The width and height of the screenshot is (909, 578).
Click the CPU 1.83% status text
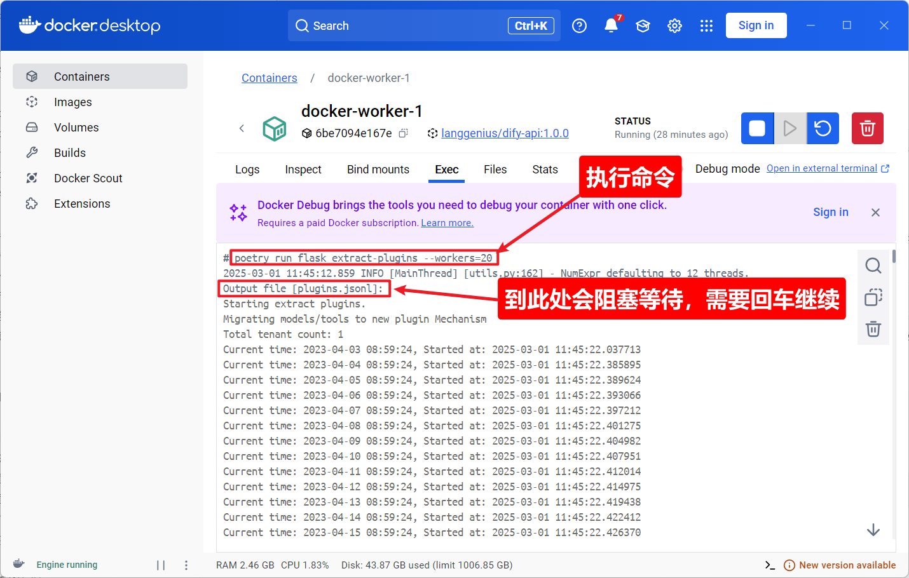pyautogui.click(x=305, y=565)
